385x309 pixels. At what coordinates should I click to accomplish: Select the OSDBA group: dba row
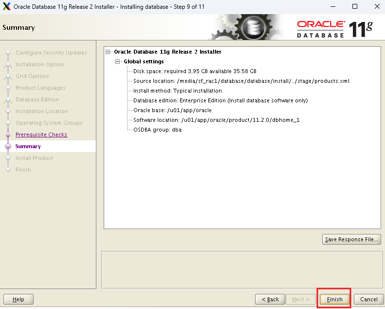[157, 130]
